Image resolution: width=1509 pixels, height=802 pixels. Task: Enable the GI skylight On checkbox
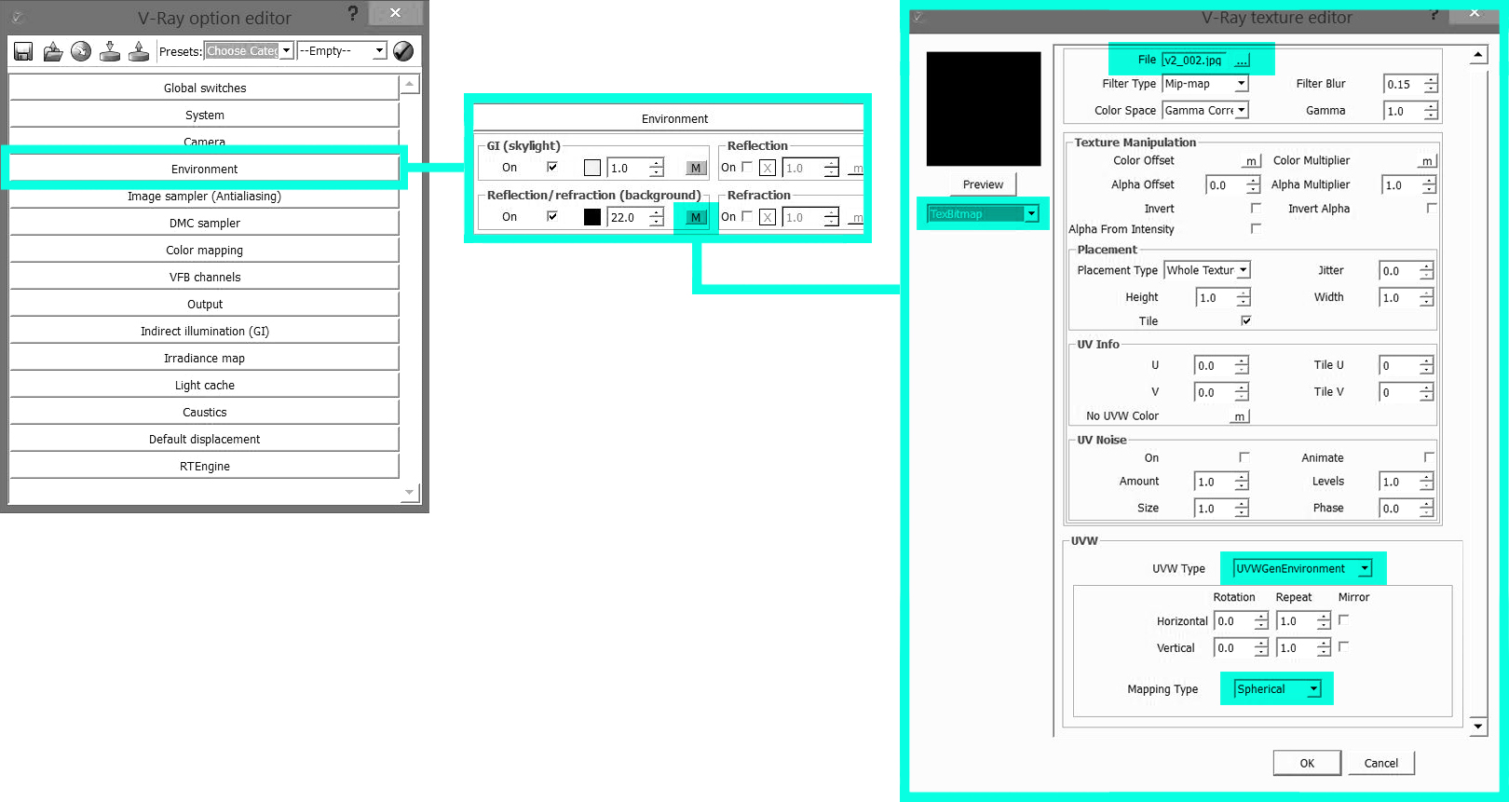pos(552,168)
